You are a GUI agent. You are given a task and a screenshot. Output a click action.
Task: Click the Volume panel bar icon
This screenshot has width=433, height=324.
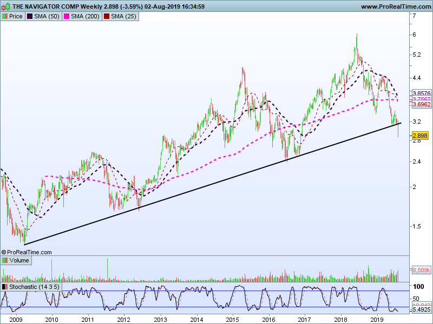tap(5, 260)
